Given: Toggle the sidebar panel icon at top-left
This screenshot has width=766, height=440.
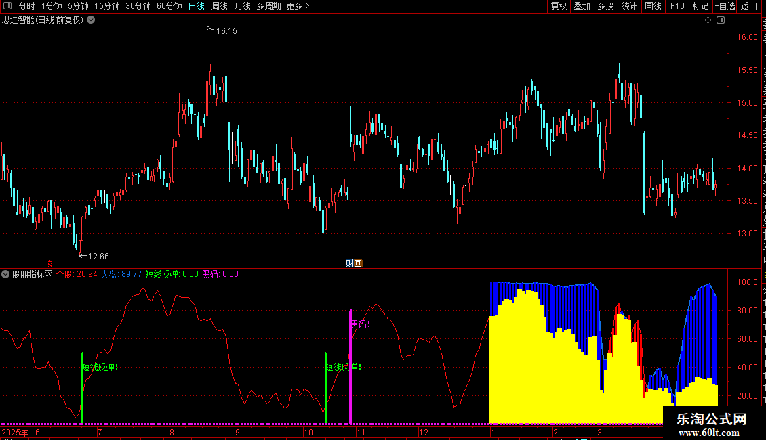Looking at the screenshot, I should coord(7,6).
